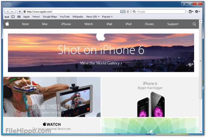Close the Safari window
206x137 pixels.
pyautogui.click(x=198, y=4)
